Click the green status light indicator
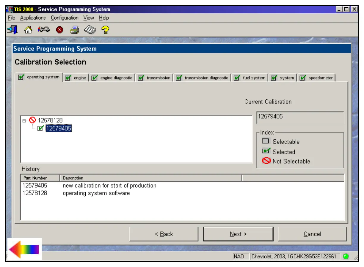 346,257
